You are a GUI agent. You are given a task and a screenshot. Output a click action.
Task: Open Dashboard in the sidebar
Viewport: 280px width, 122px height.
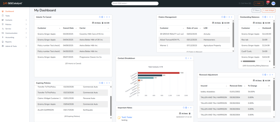[9, 11]
